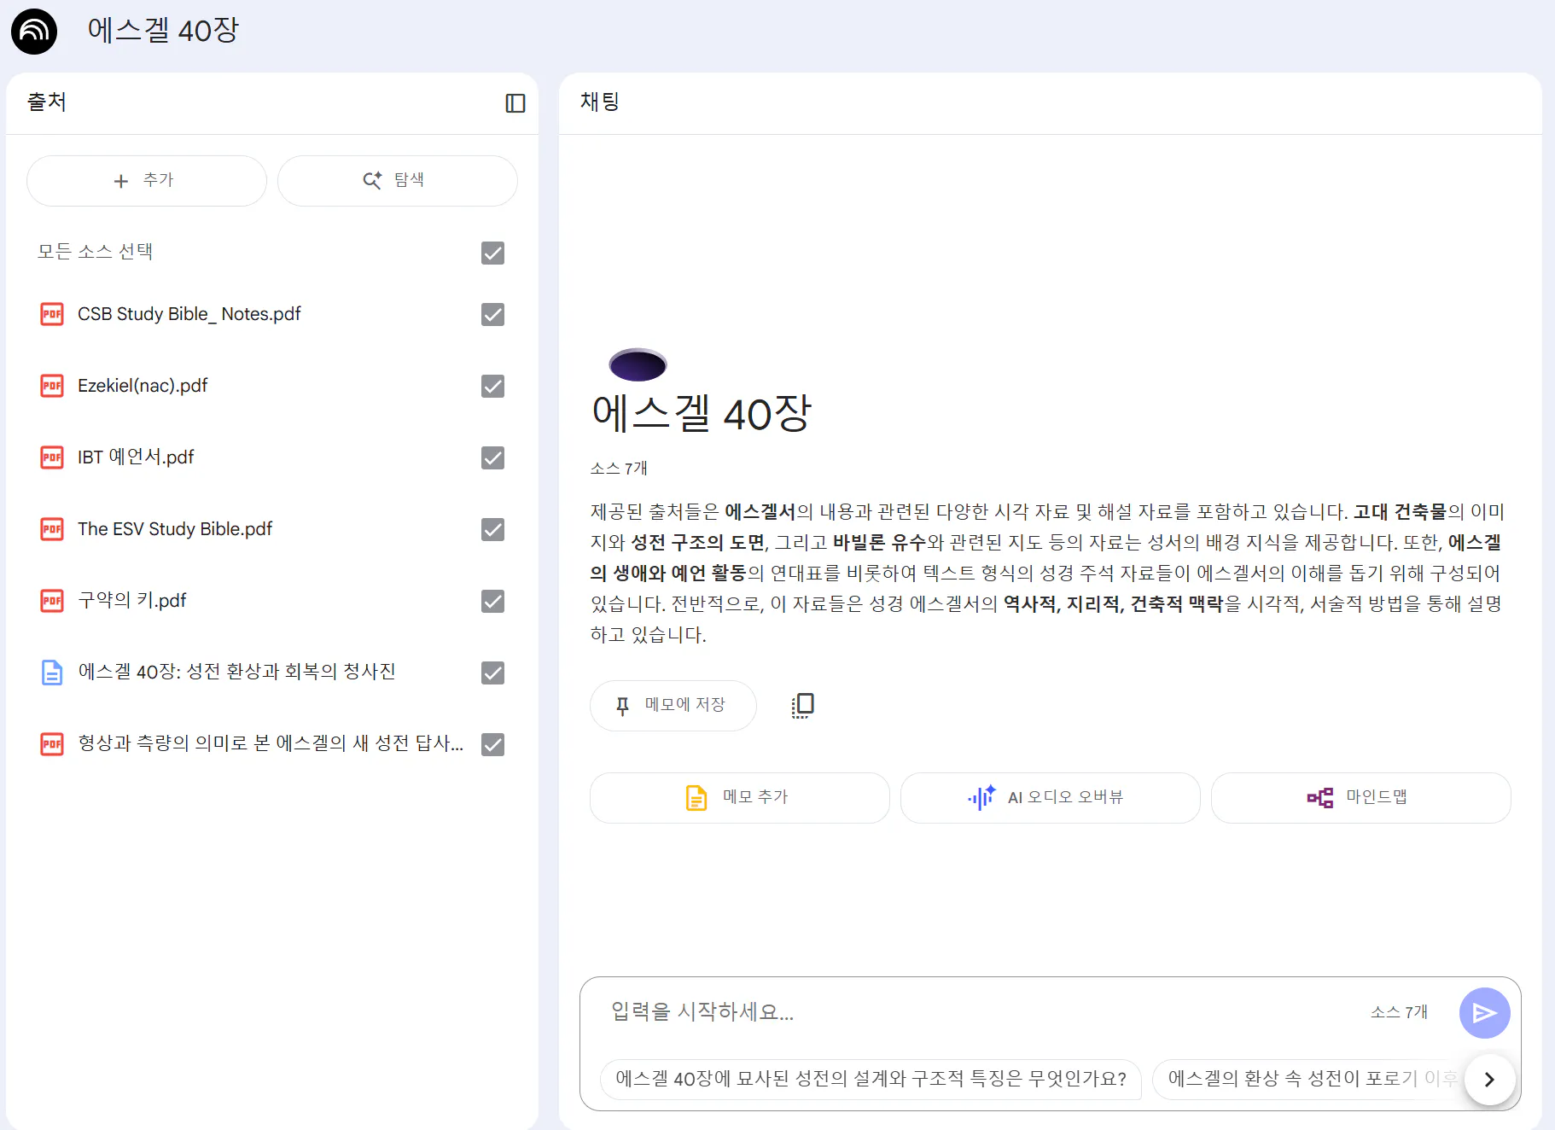Open the 형상과 측량의 의미로 본 에스겔의 새 성전 source
The height and width of the screenshot is (1130, 1555).
tap(271, 744)
